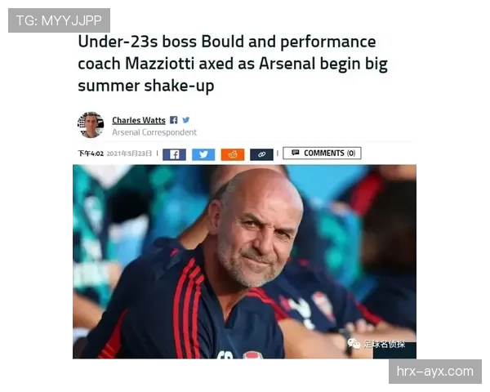The height and width of the screenshot is (392, 490).
Task: Click the TG: MYYJJPP watermark banner
Action: pos(59,20)
